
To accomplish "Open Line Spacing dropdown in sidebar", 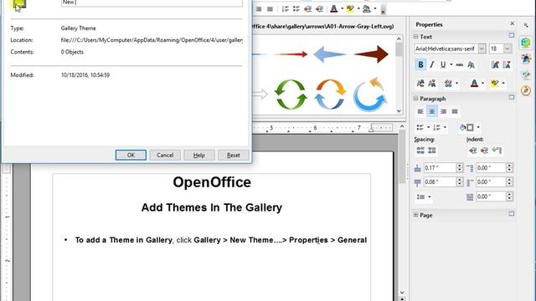I will click(430, 197).
